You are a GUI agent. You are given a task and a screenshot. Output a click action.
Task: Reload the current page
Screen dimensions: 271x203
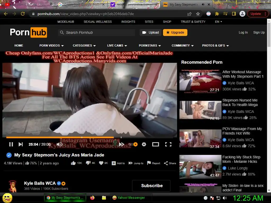(23, 14)
